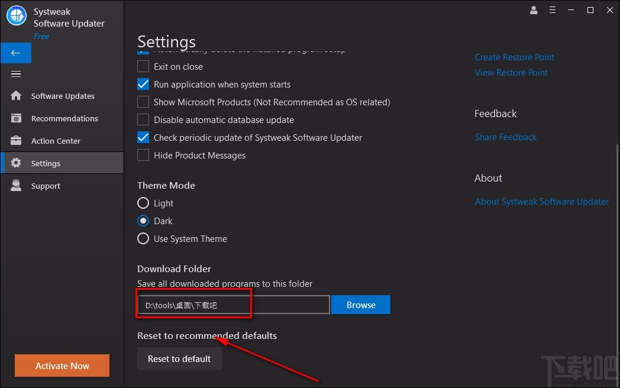Check Hide Product Messages
The image size is (620, 388).
pyautogui.click(x=143, y=155)
